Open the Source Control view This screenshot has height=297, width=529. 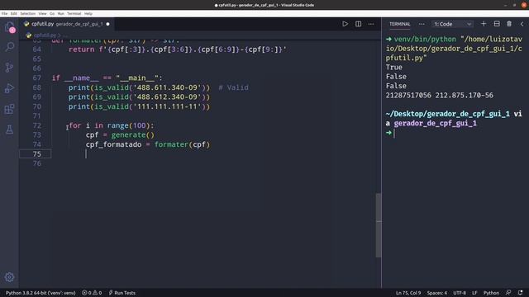click(9, 68)
